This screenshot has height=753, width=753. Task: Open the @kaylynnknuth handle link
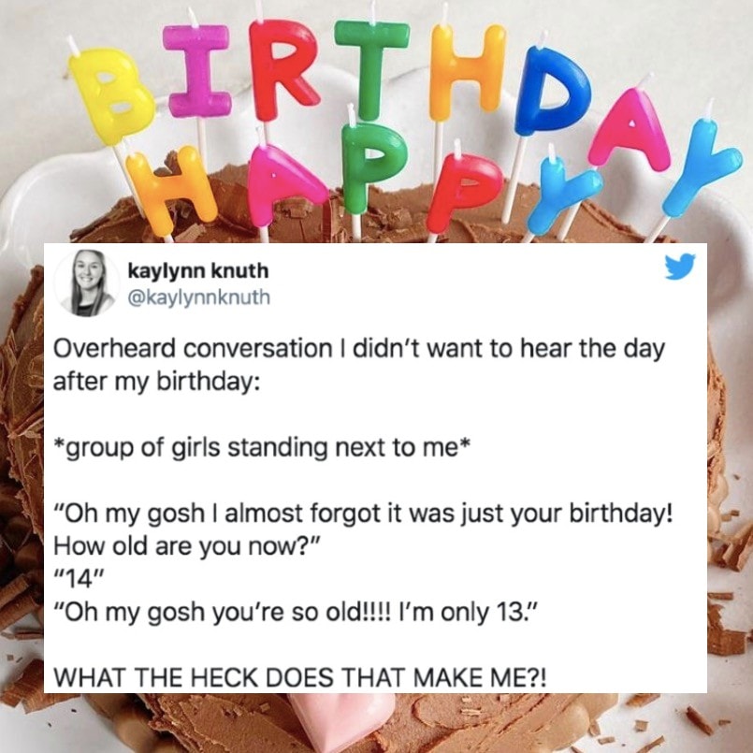point(199,297)
